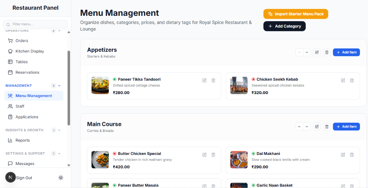Edit the Appetizers category
Viewport: 368px width, 188px height.
point(317,52)
